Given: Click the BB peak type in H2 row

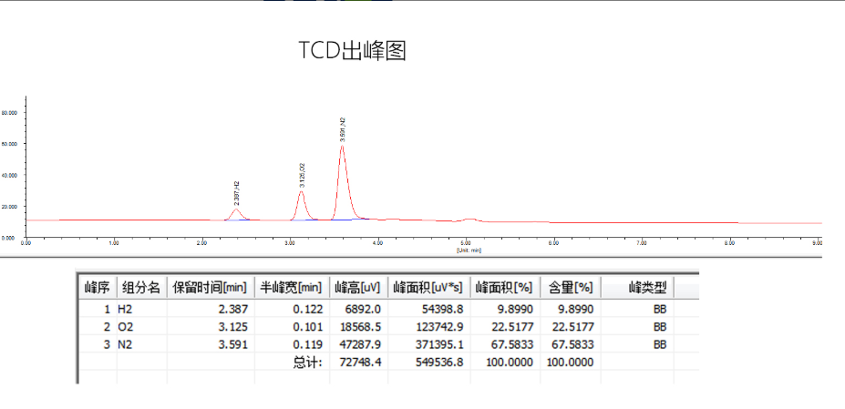Looking at the screenshot, I should tap(660, 310).
